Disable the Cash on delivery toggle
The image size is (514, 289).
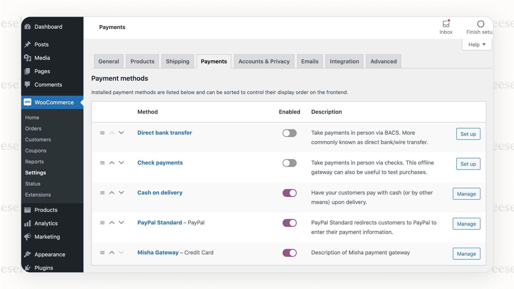(289, 193)
